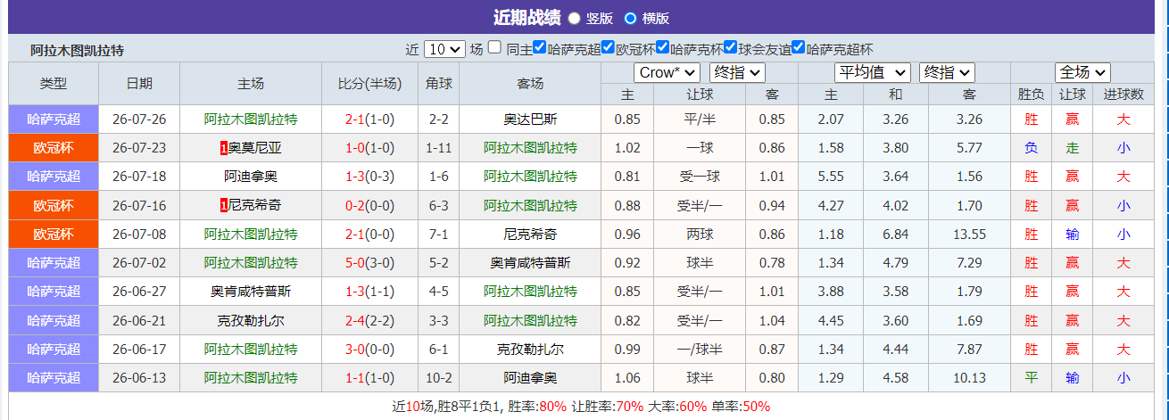Click the score 3-0(0-0)
The height and width of the screenshot is (420, 1169).
coord(369,349)
